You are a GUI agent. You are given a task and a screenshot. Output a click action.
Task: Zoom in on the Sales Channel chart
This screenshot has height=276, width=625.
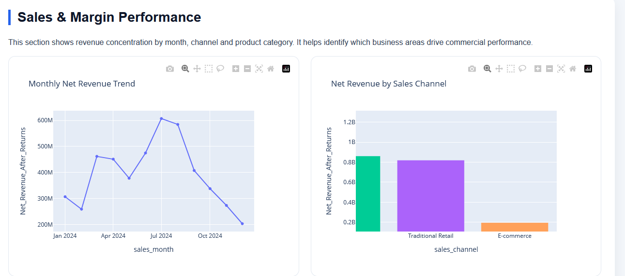tap(538, 69)
